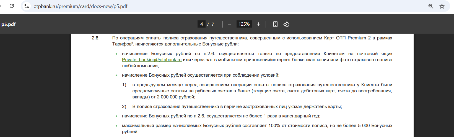Click the total page count 7
This screenshot has height=137, width=454.
point(213,24)
